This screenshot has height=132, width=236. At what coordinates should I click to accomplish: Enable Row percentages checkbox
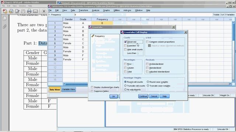coord(125,64)
